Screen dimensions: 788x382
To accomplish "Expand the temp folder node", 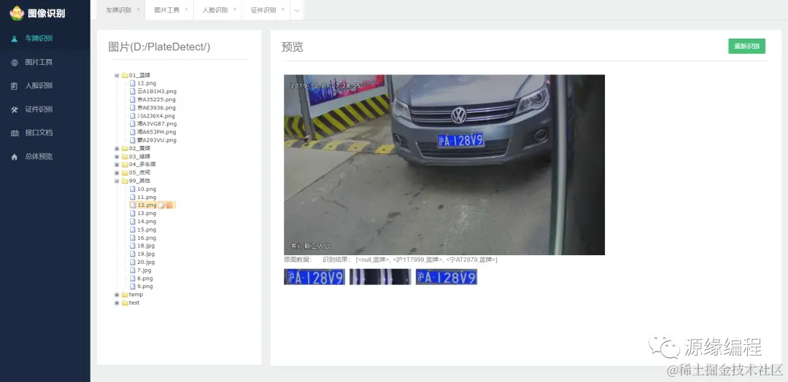I will [x=117, y=295].
